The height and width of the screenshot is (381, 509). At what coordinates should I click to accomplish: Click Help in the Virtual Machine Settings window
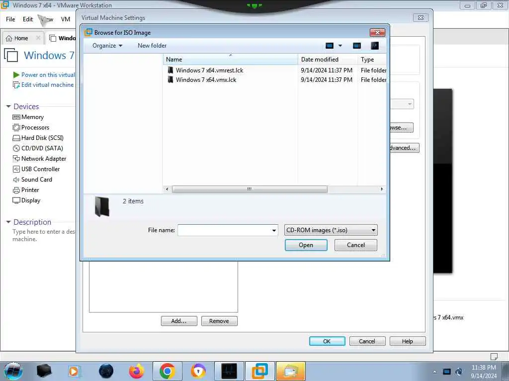click(408, 341)
